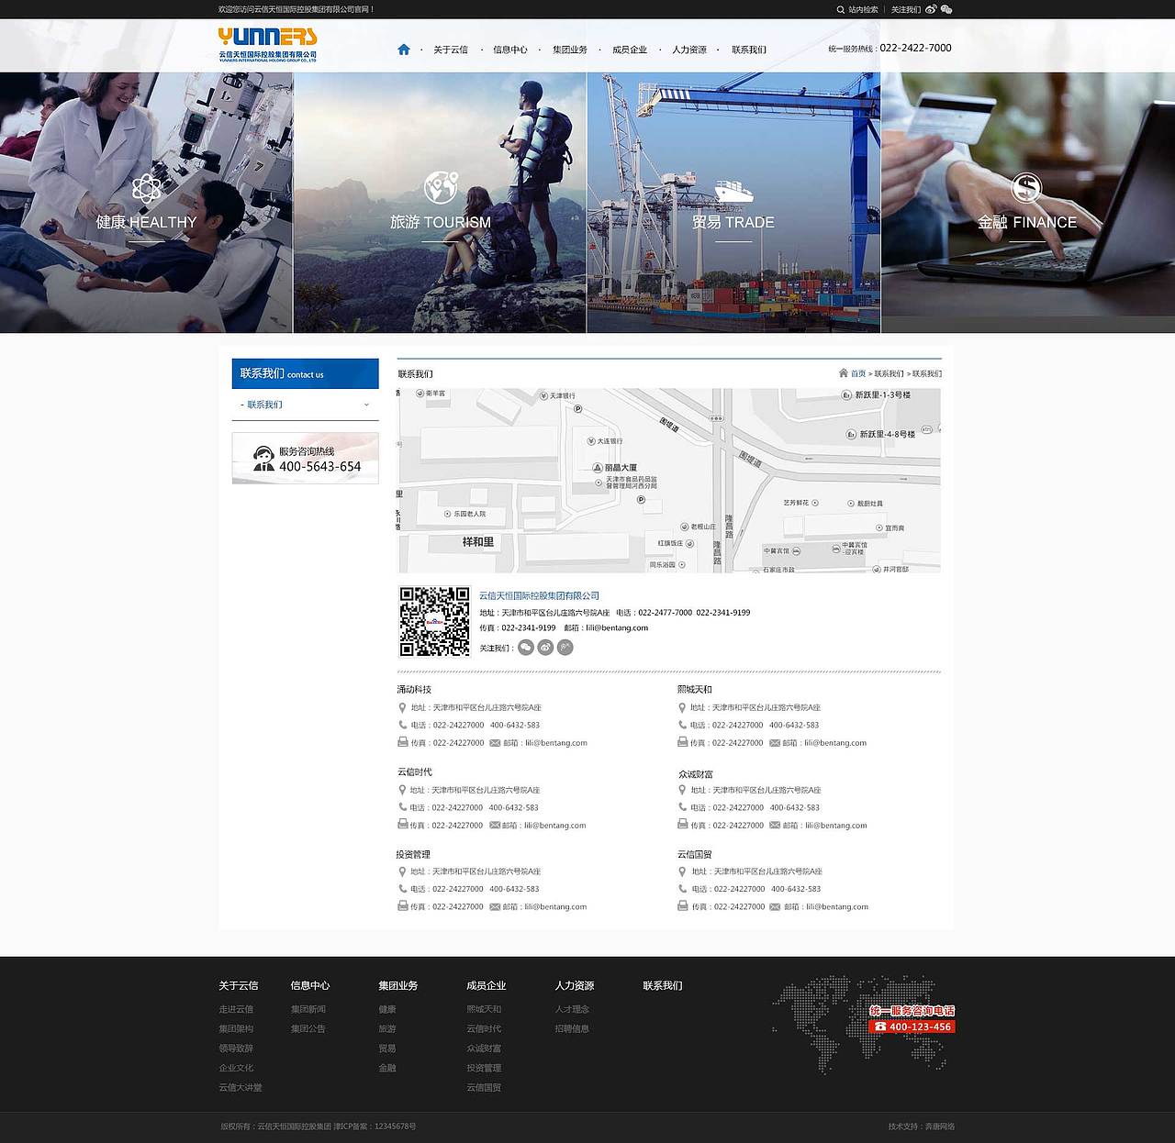Open 信息中心 in the main navigation
This screenshot has height=1143, width=1175.
[x=510, y=50]
